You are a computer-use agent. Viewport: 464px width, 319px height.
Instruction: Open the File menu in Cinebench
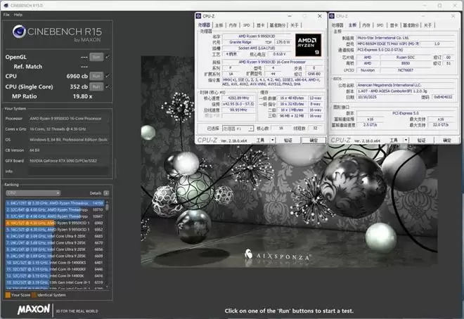(6, 14)
